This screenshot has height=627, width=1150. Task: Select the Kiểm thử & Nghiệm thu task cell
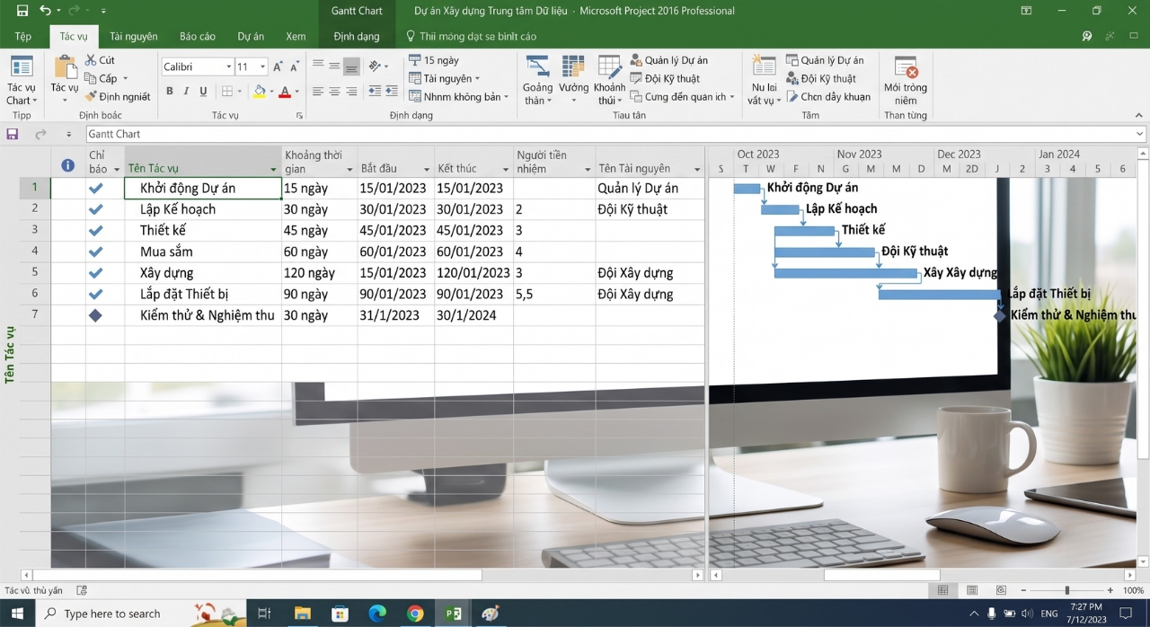[203, 315]
